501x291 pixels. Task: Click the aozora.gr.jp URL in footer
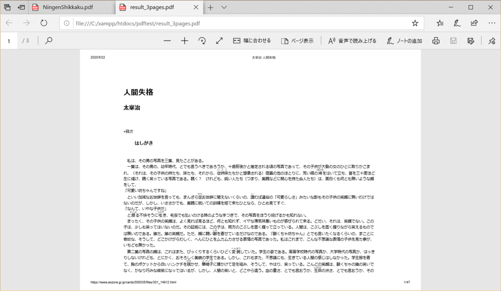tap(133, 283)
